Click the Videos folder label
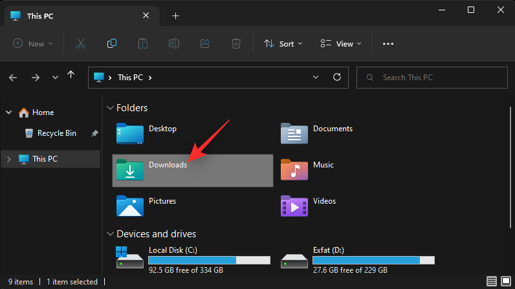The image size is (515, 289). pyautogui.click(x=324, y=201)
